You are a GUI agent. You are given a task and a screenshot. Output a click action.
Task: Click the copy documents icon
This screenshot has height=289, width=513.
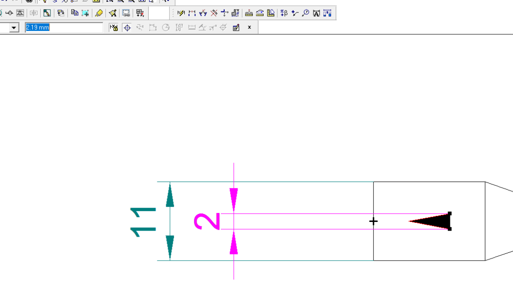click(x=75, y=13)
